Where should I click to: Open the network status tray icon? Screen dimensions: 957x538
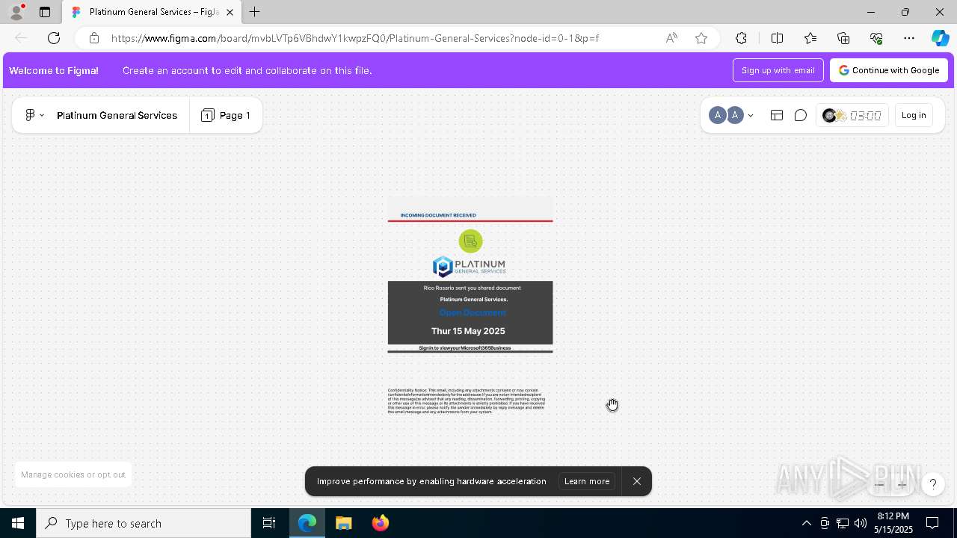[x=843, y=523]
